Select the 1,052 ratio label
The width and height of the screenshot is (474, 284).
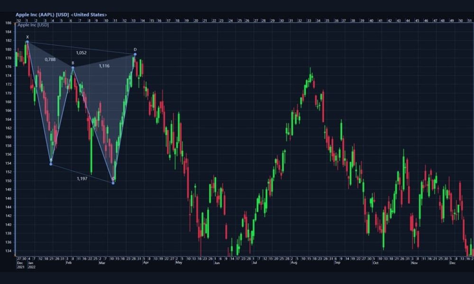81,53
